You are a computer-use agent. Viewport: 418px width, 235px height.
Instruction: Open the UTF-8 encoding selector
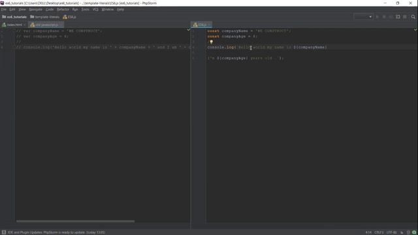point(391,232)
